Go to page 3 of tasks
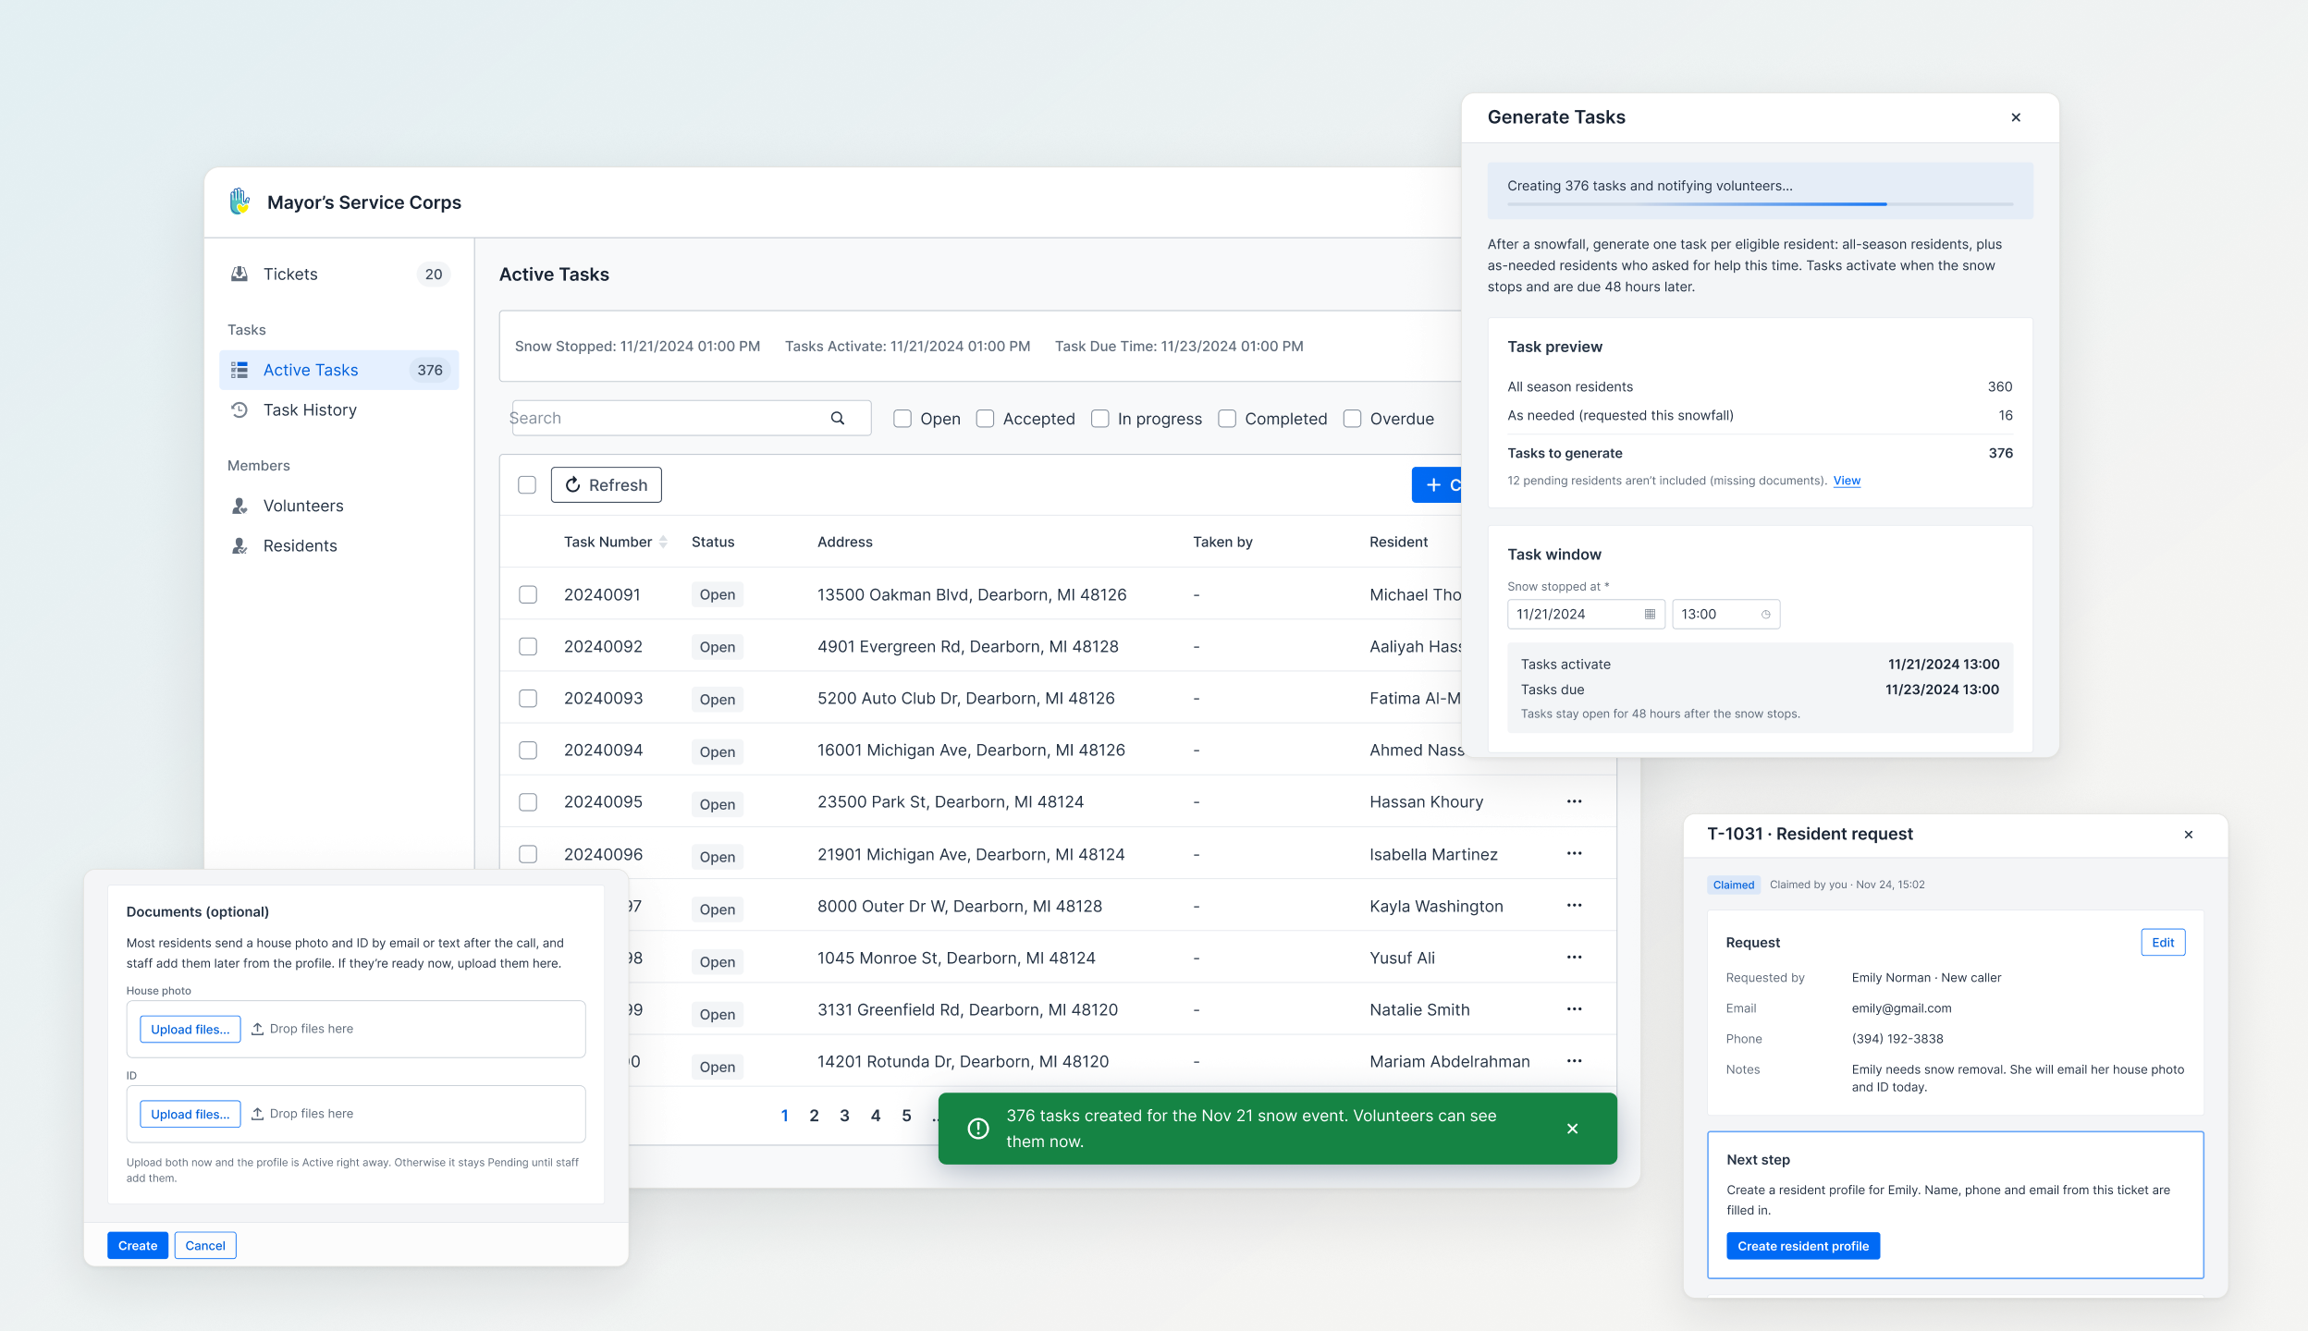Viewport: 2308px width, 1331px height. pyautogui.click(x=844, y=1116)
